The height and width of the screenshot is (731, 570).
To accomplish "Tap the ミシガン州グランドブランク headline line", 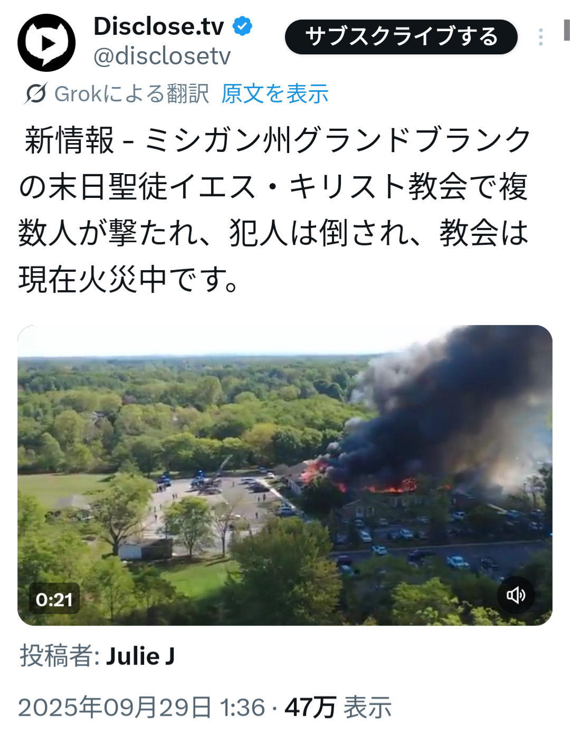I will [x=338, y=140].
